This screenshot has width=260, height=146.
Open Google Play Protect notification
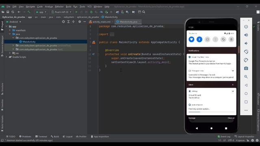(x=211, y=60)
